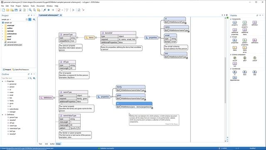Select the 'idType' definition box header
266x150 pixels.
click(x=67, y=62)
